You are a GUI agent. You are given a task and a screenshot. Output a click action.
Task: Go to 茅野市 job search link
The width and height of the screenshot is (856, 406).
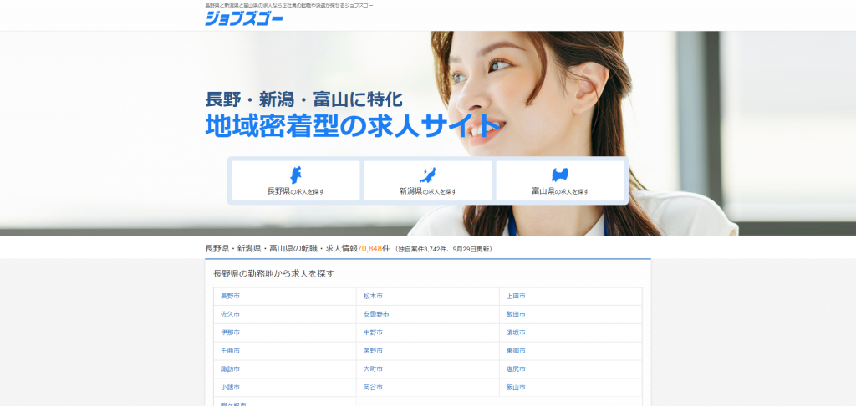(x=373, y=350)
